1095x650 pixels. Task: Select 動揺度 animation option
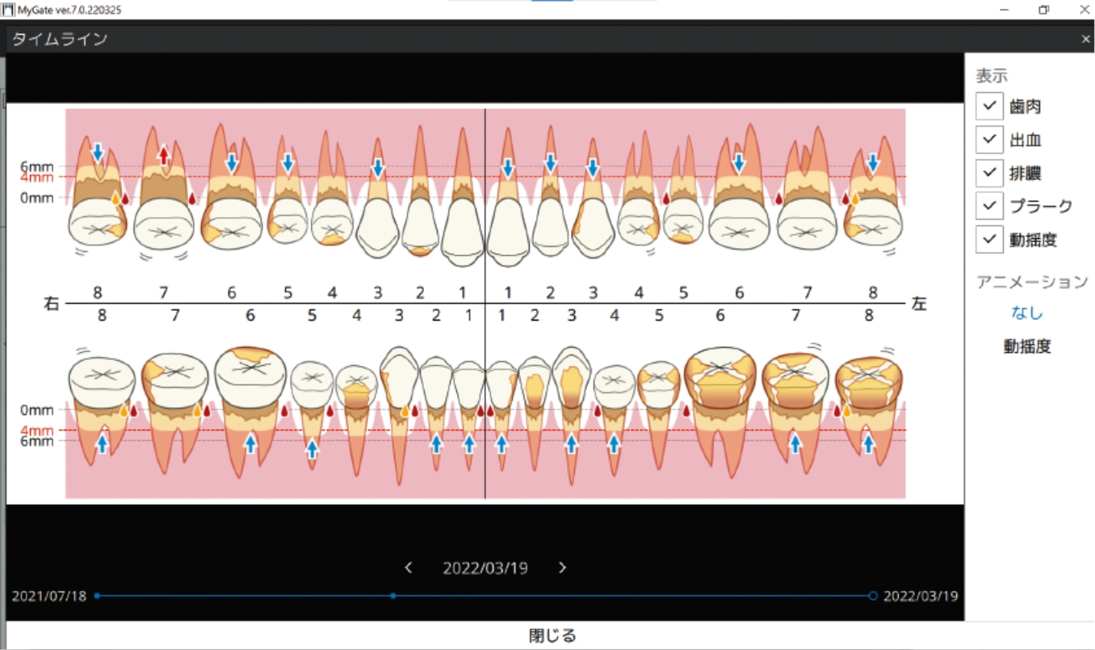click(1027, 346)
